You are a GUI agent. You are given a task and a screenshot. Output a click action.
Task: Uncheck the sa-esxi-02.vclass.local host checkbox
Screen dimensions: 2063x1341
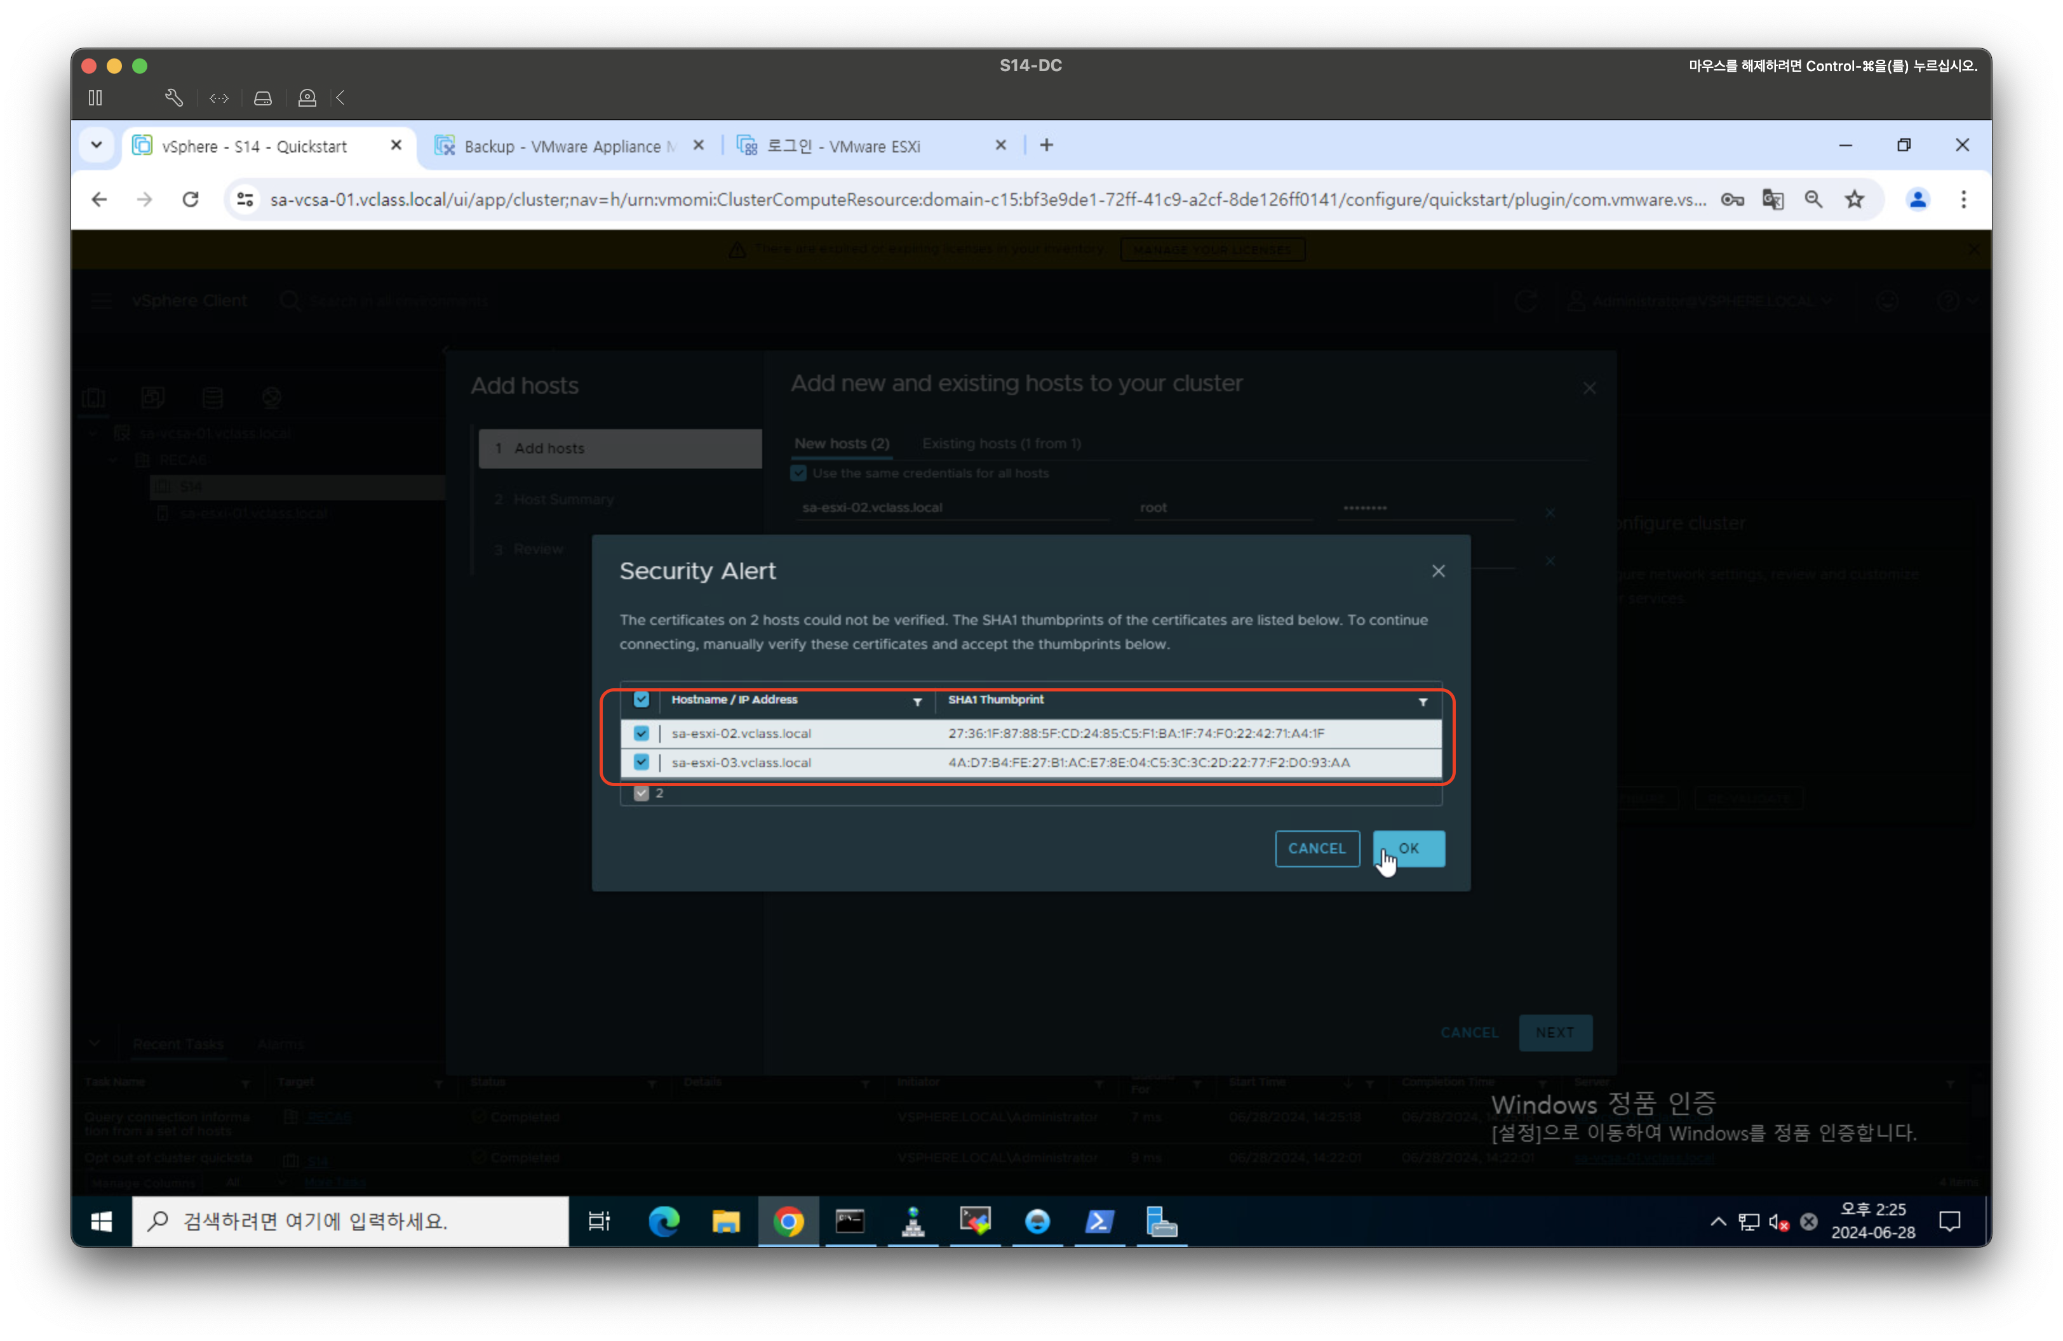[642, 733]
